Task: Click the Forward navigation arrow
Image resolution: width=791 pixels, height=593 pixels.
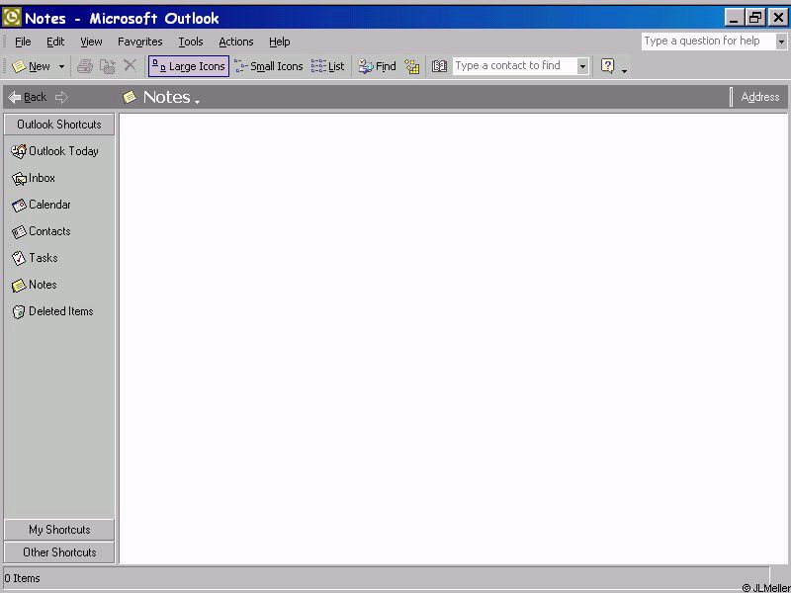Action: tap(61, 97)
